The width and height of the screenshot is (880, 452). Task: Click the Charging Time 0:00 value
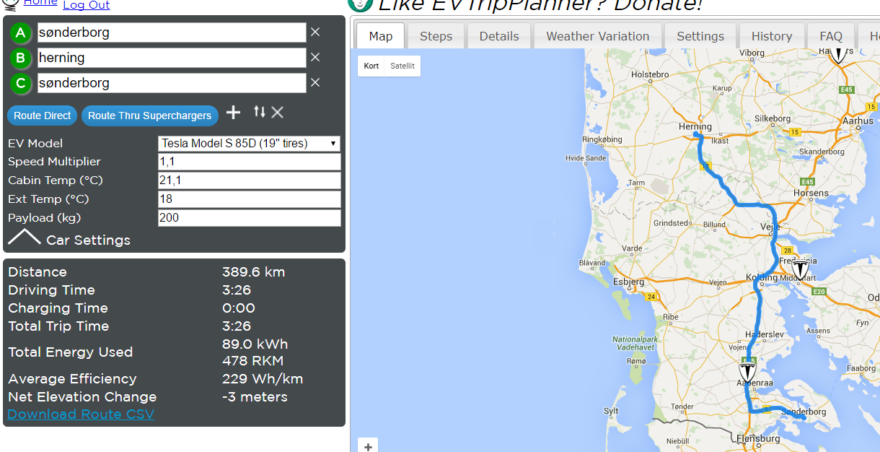[239, 308]
